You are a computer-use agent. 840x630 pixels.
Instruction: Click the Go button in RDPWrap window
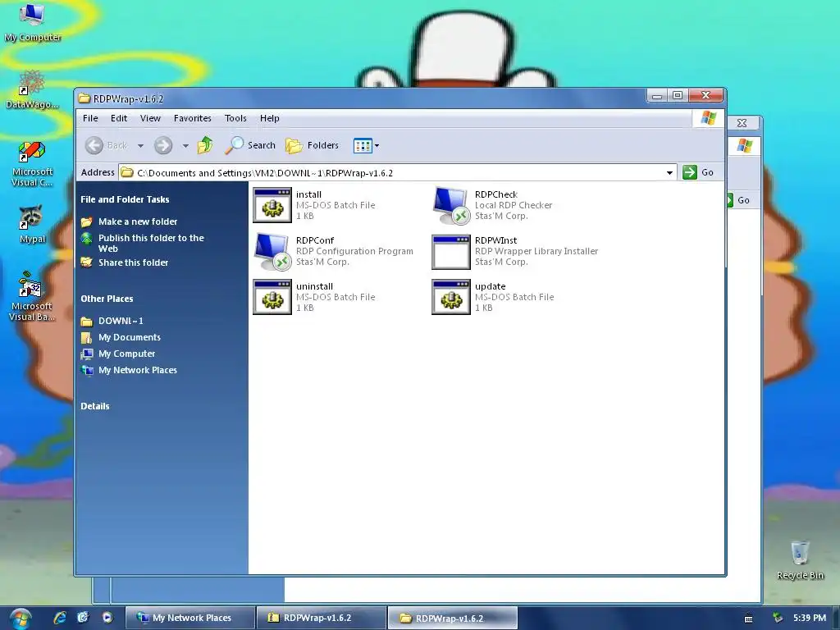click(699, 172)
